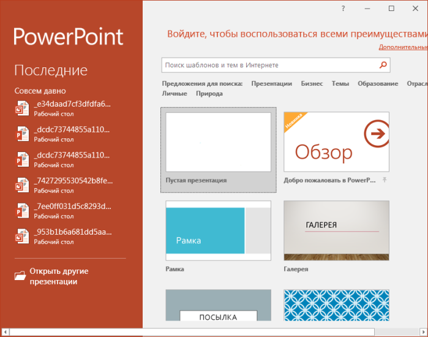Click the horizontal scrollbar right arrow

pos(423,332)
